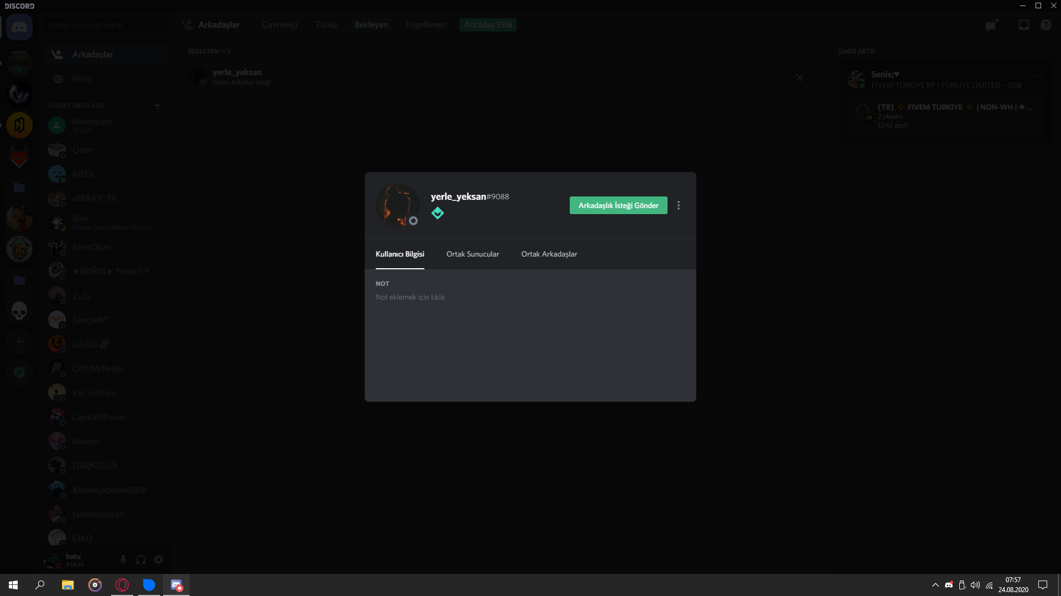Open the new group DM icon in the header

tap(992, 25)
